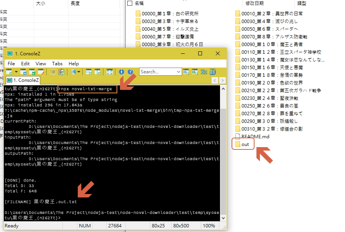Viewport: 345px width, 232px height.
Task: Click the 大小 column header in left pane
Action: click(41, 3)
